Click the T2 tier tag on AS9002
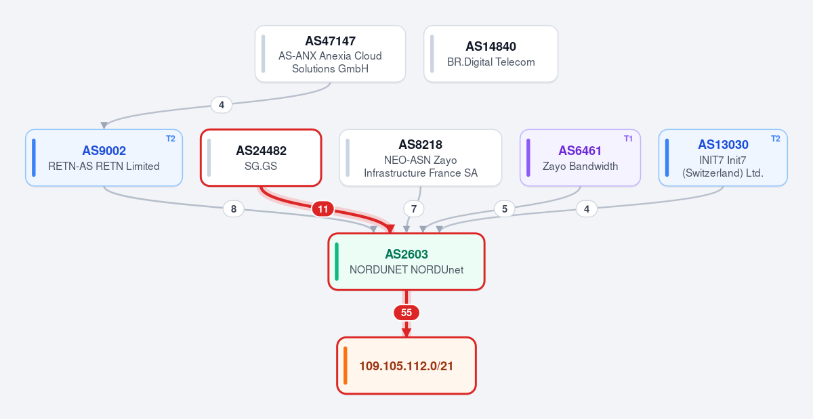 click(x=170, y=139)
